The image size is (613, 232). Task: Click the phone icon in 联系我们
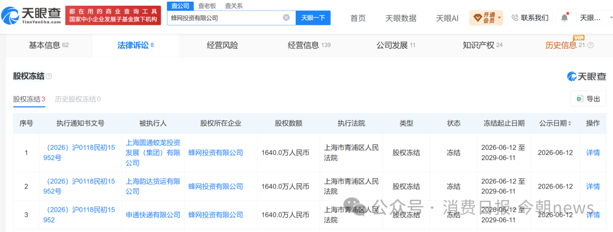coord(515,18)
